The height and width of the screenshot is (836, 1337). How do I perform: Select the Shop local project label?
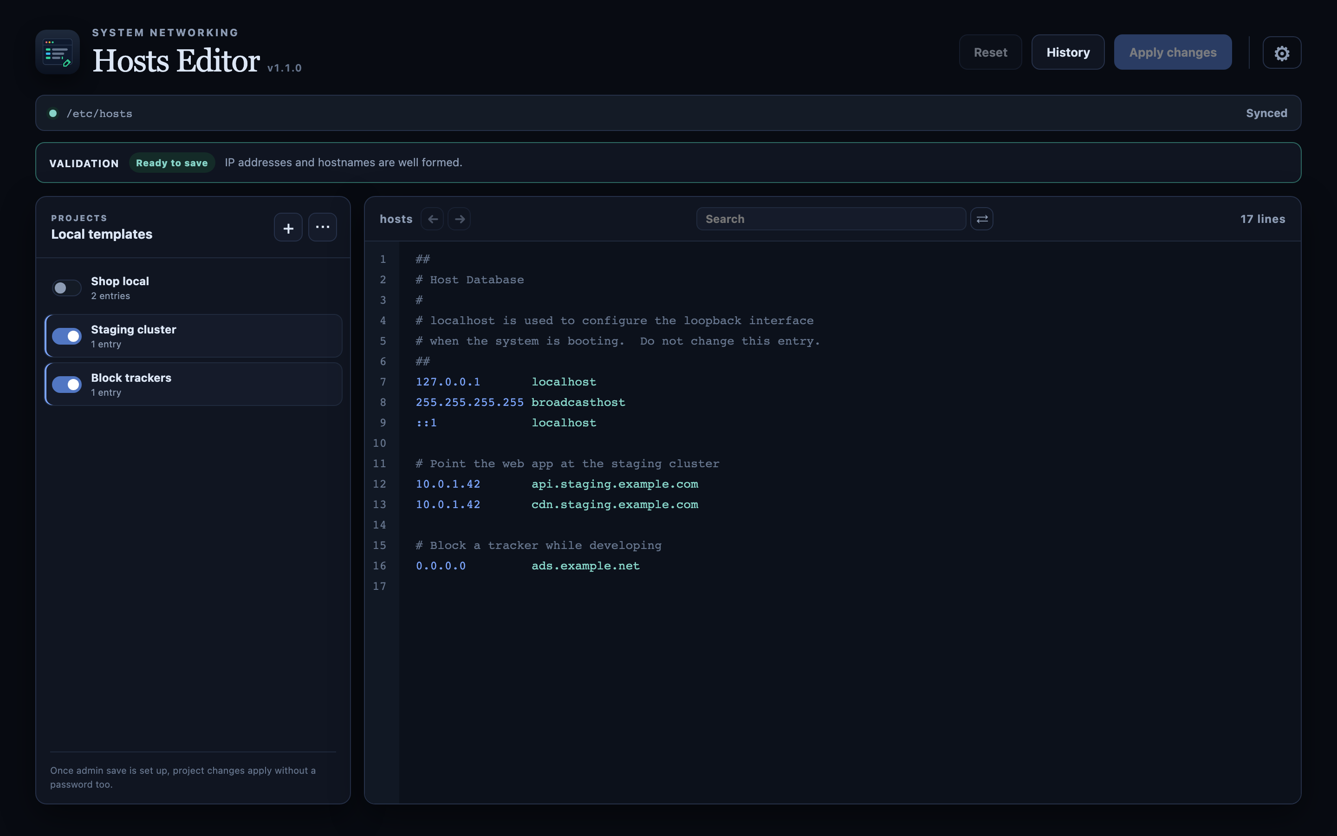tap(120, 281)
